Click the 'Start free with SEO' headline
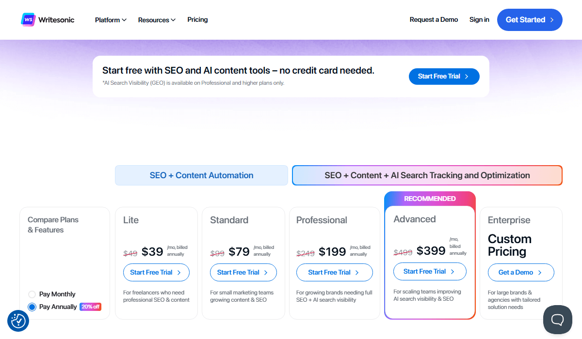 [238, 70]
